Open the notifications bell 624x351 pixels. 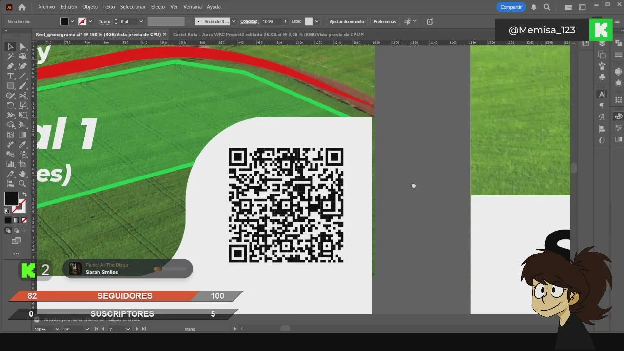[534, 7]
